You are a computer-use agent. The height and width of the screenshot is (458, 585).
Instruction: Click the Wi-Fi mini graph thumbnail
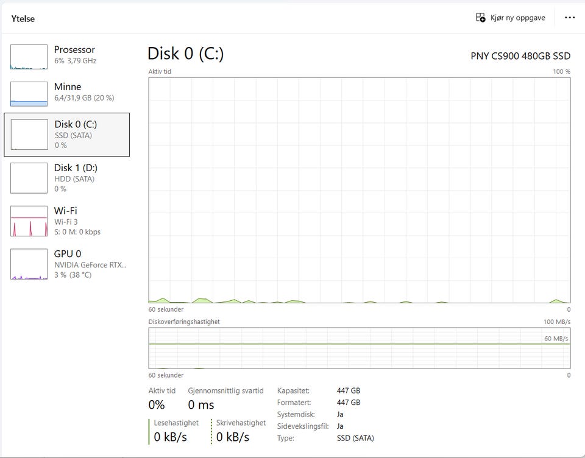coord(29,221)
